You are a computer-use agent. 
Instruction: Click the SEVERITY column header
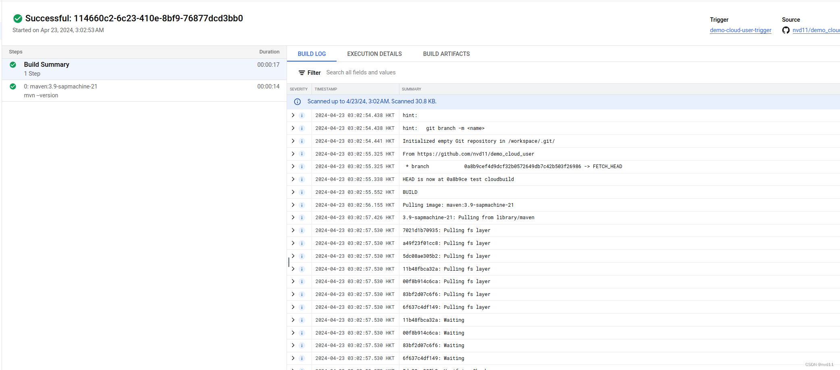tap(299, 89)
